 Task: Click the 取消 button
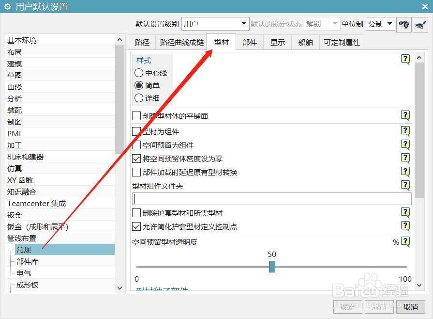pyautogui.click(x=411, y=307)
